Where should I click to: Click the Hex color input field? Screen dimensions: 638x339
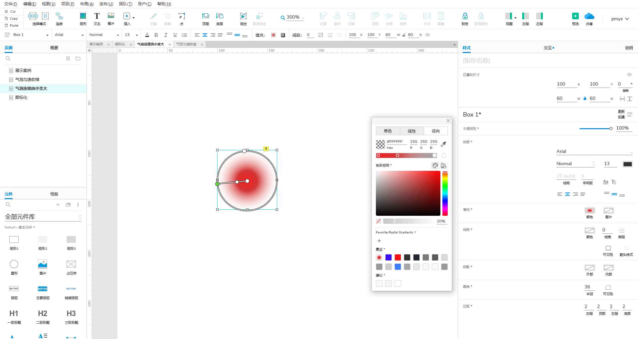point(397,142)
